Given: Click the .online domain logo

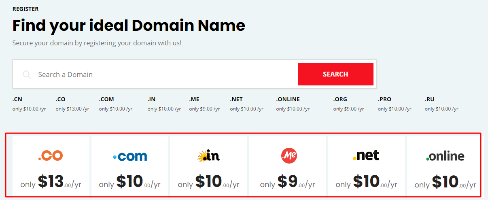Looking at the screenshot, I should [445, 156].
